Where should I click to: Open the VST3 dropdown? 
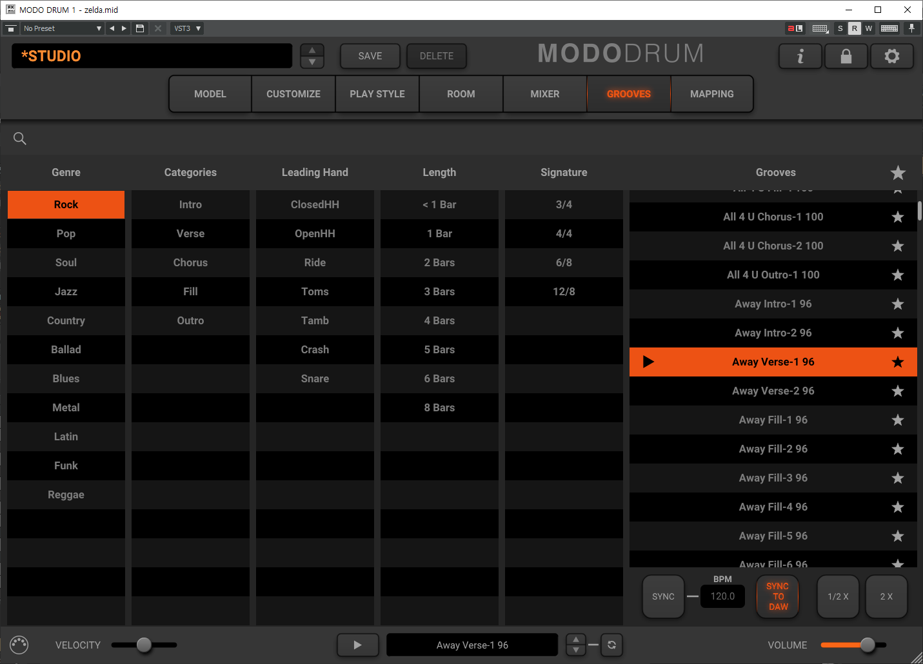[x=187, y=28]
